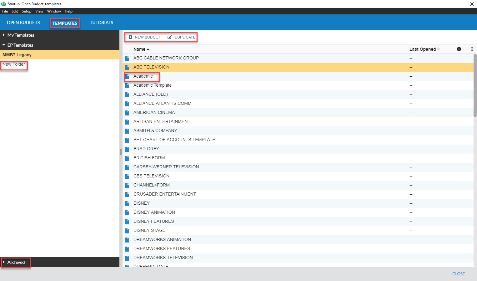The width and height of the screenshot is (477, 281).
Task: Click the splitter handle between sidebar and list
Action: (121, 152)
